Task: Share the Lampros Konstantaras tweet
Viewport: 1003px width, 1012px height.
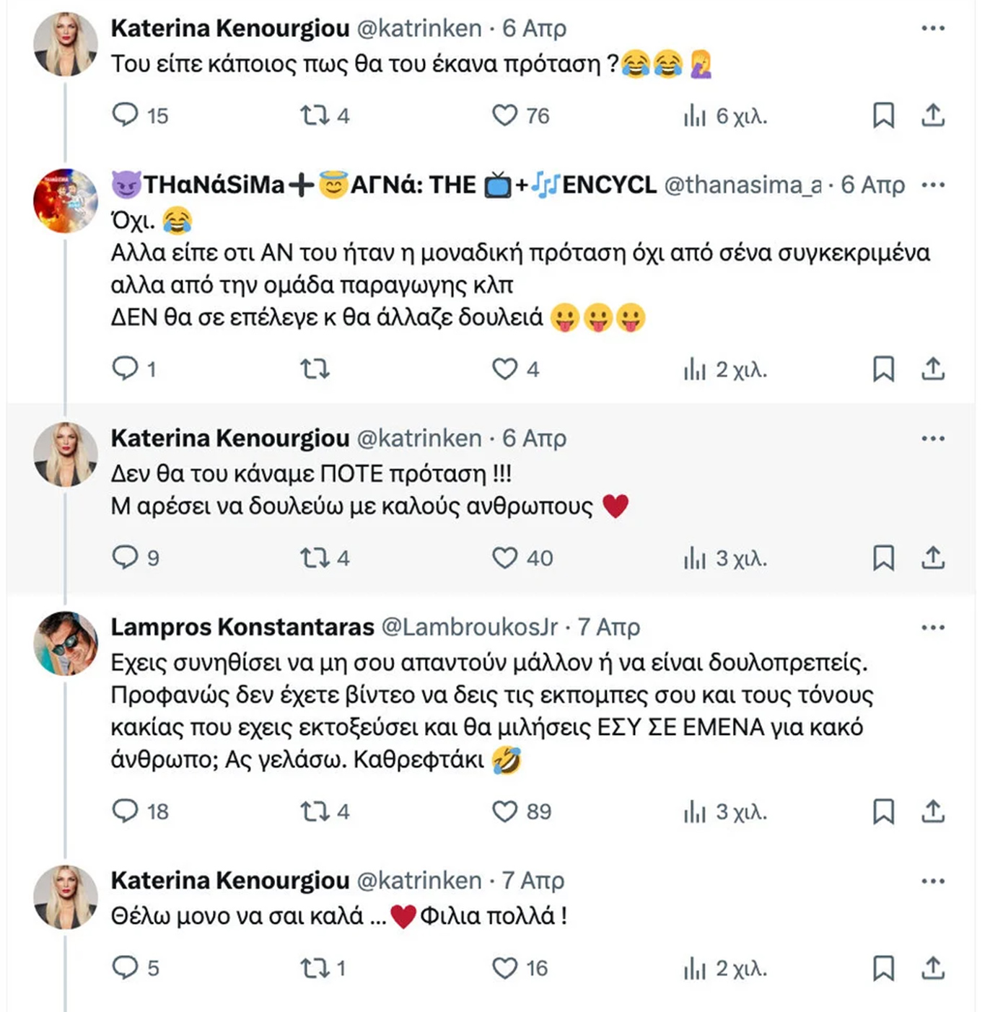Action: coord(933,811)
